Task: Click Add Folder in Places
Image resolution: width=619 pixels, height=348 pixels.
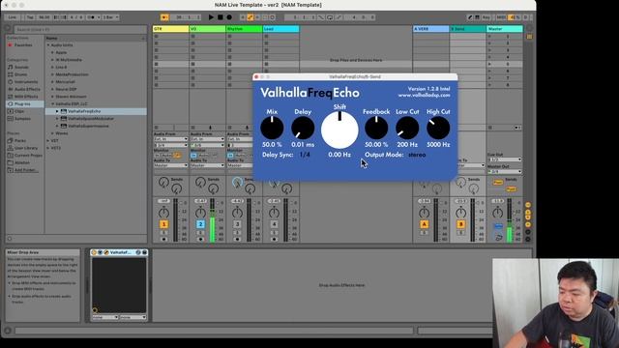Action: point(26,170)
